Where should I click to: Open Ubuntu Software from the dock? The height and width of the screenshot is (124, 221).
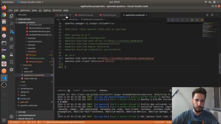(4, 29)
